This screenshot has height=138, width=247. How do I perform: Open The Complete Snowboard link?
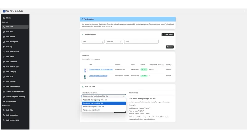pos(98,76)
